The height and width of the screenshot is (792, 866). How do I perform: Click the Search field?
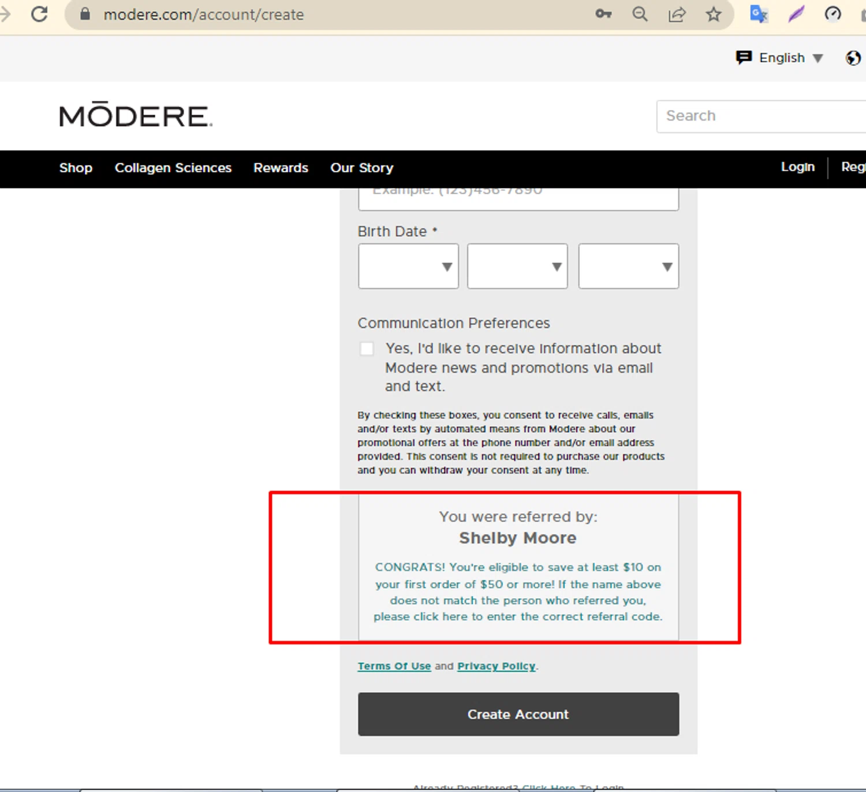[761, 116]
